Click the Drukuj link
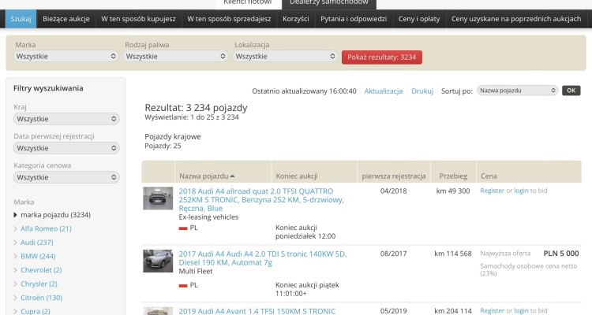Viewport: 592px width, 315px height. [422, 91]
